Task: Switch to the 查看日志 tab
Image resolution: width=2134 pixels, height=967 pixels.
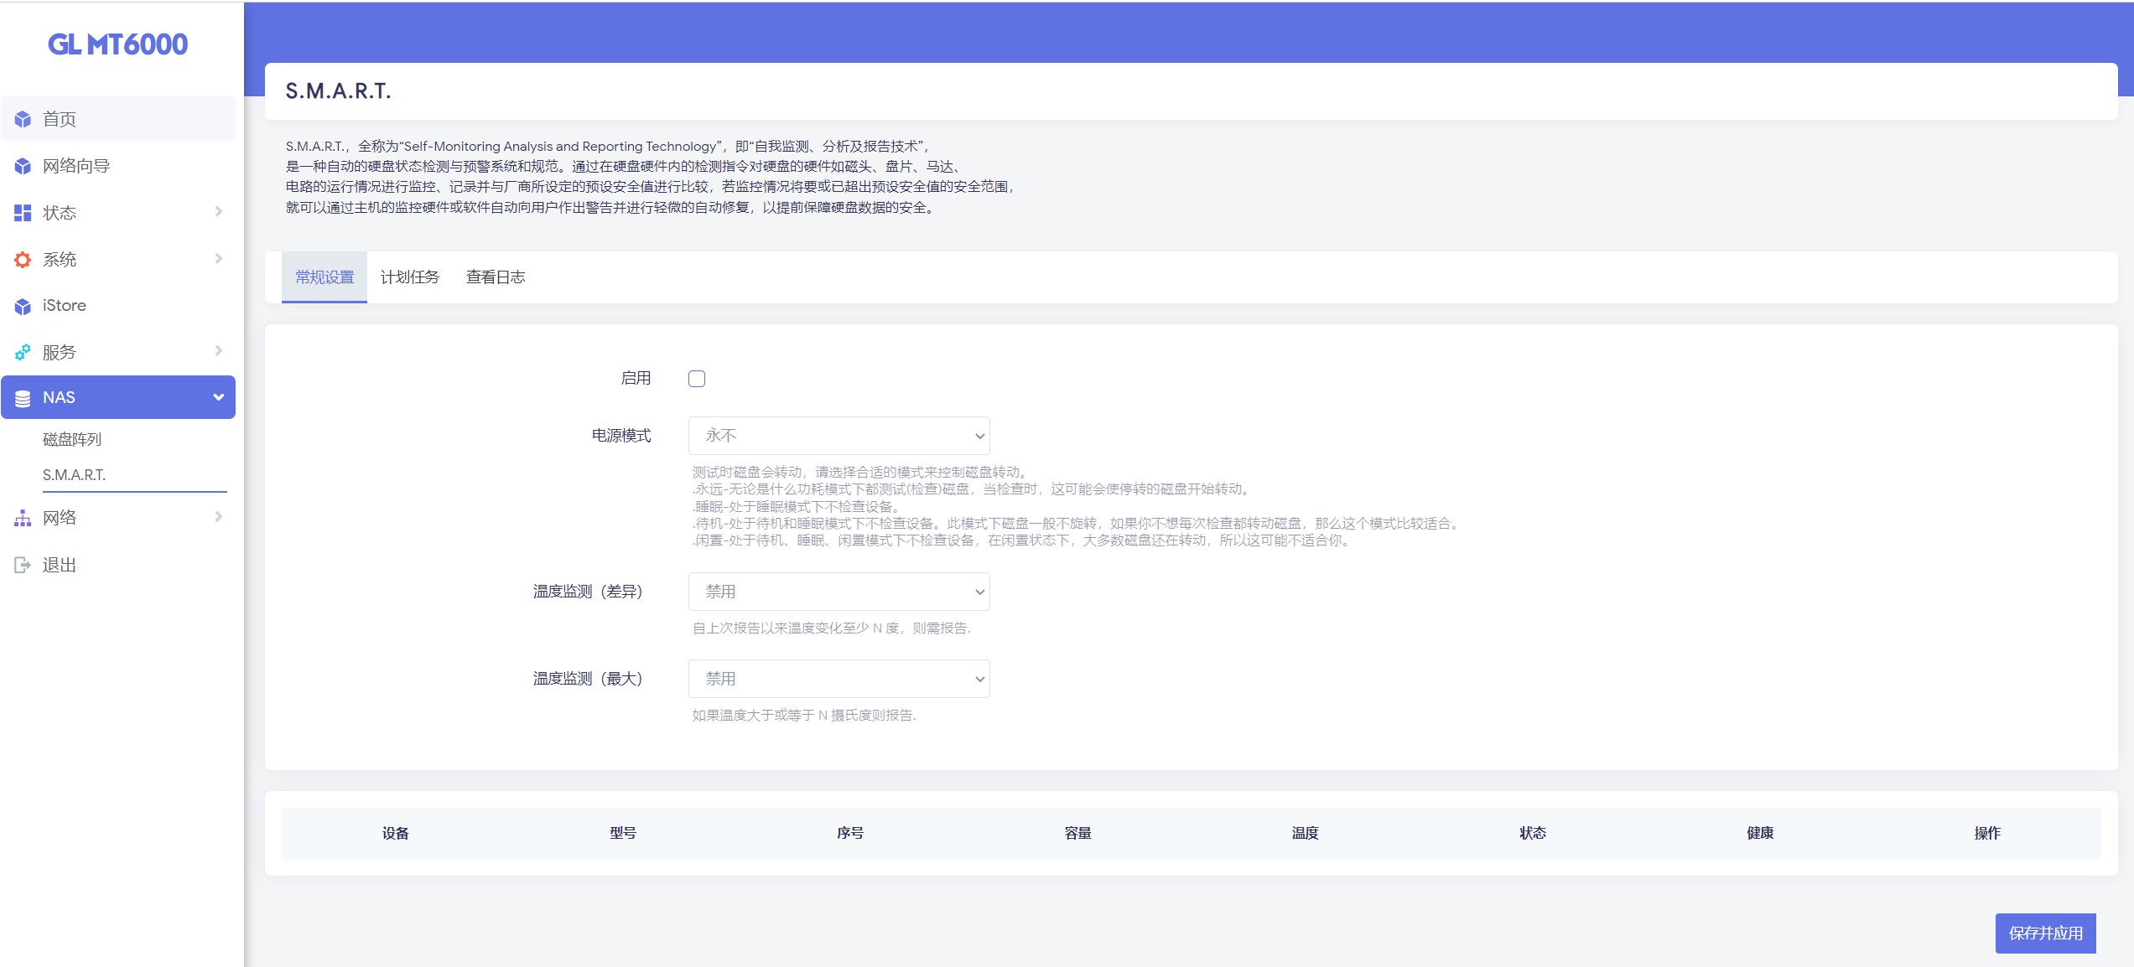Action: (496, 277)
